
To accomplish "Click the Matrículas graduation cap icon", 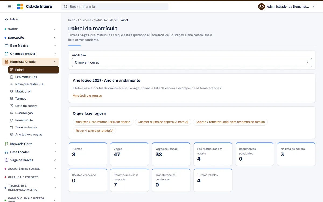I will (x=12, y=92).
